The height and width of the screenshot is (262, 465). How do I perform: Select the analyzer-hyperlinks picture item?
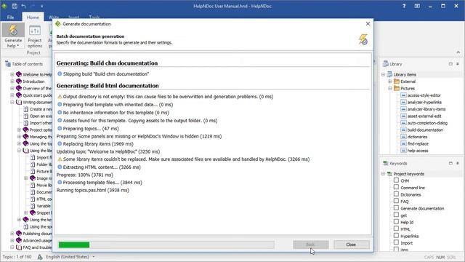point(424,102)
